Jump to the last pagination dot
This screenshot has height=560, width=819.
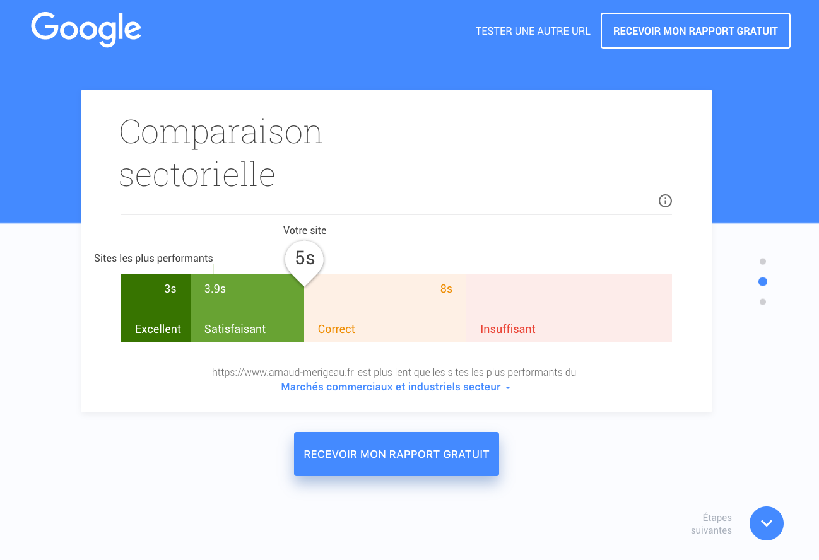[763, 302]
